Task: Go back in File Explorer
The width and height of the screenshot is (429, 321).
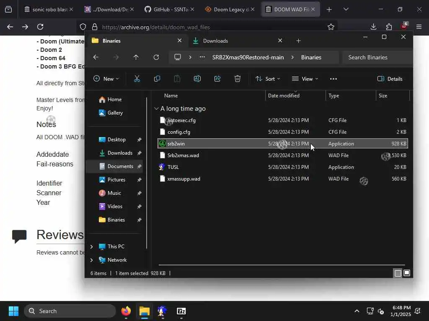Action: tap(96, 57)
